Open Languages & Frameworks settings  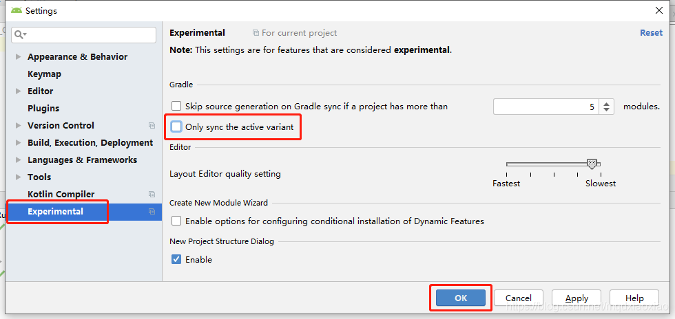[x=82, y=160]
